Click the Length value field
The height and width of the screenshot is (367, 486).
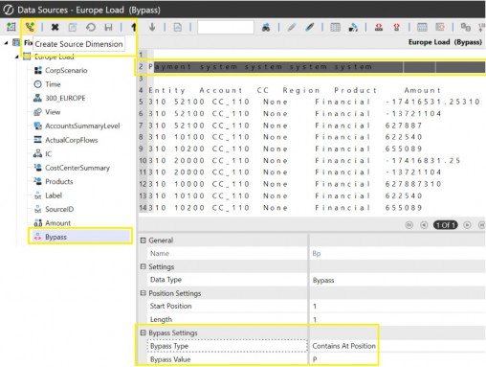click(x=397, y=319)
